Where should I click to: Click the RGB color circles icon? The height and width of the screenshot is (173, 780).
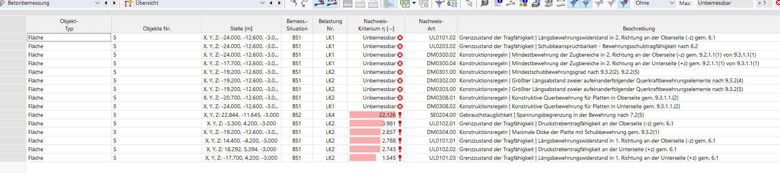pyautogui.click(x=523, y=4)
